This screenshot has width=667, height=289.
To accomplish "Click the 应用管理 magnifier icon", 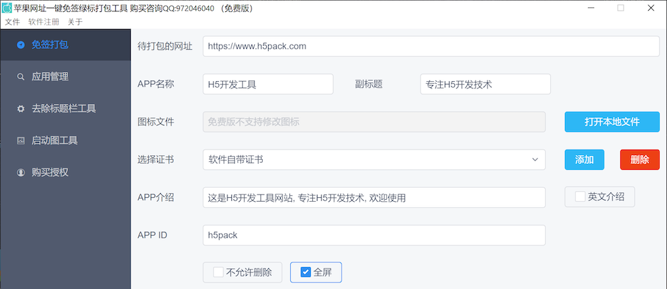I will pos(21,77).
